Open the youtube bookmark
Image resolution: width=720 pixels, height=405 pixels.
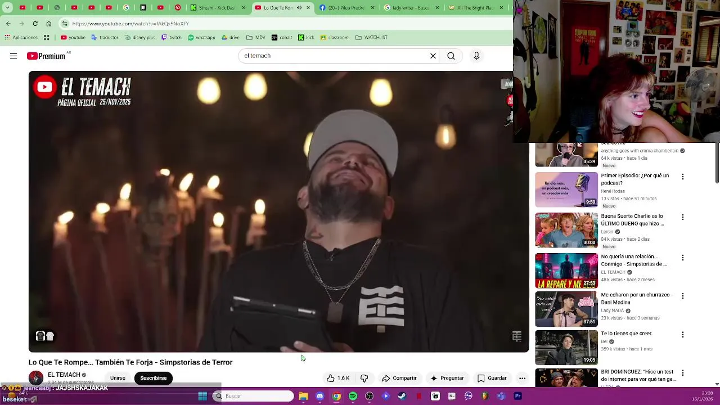coord(73,38)
